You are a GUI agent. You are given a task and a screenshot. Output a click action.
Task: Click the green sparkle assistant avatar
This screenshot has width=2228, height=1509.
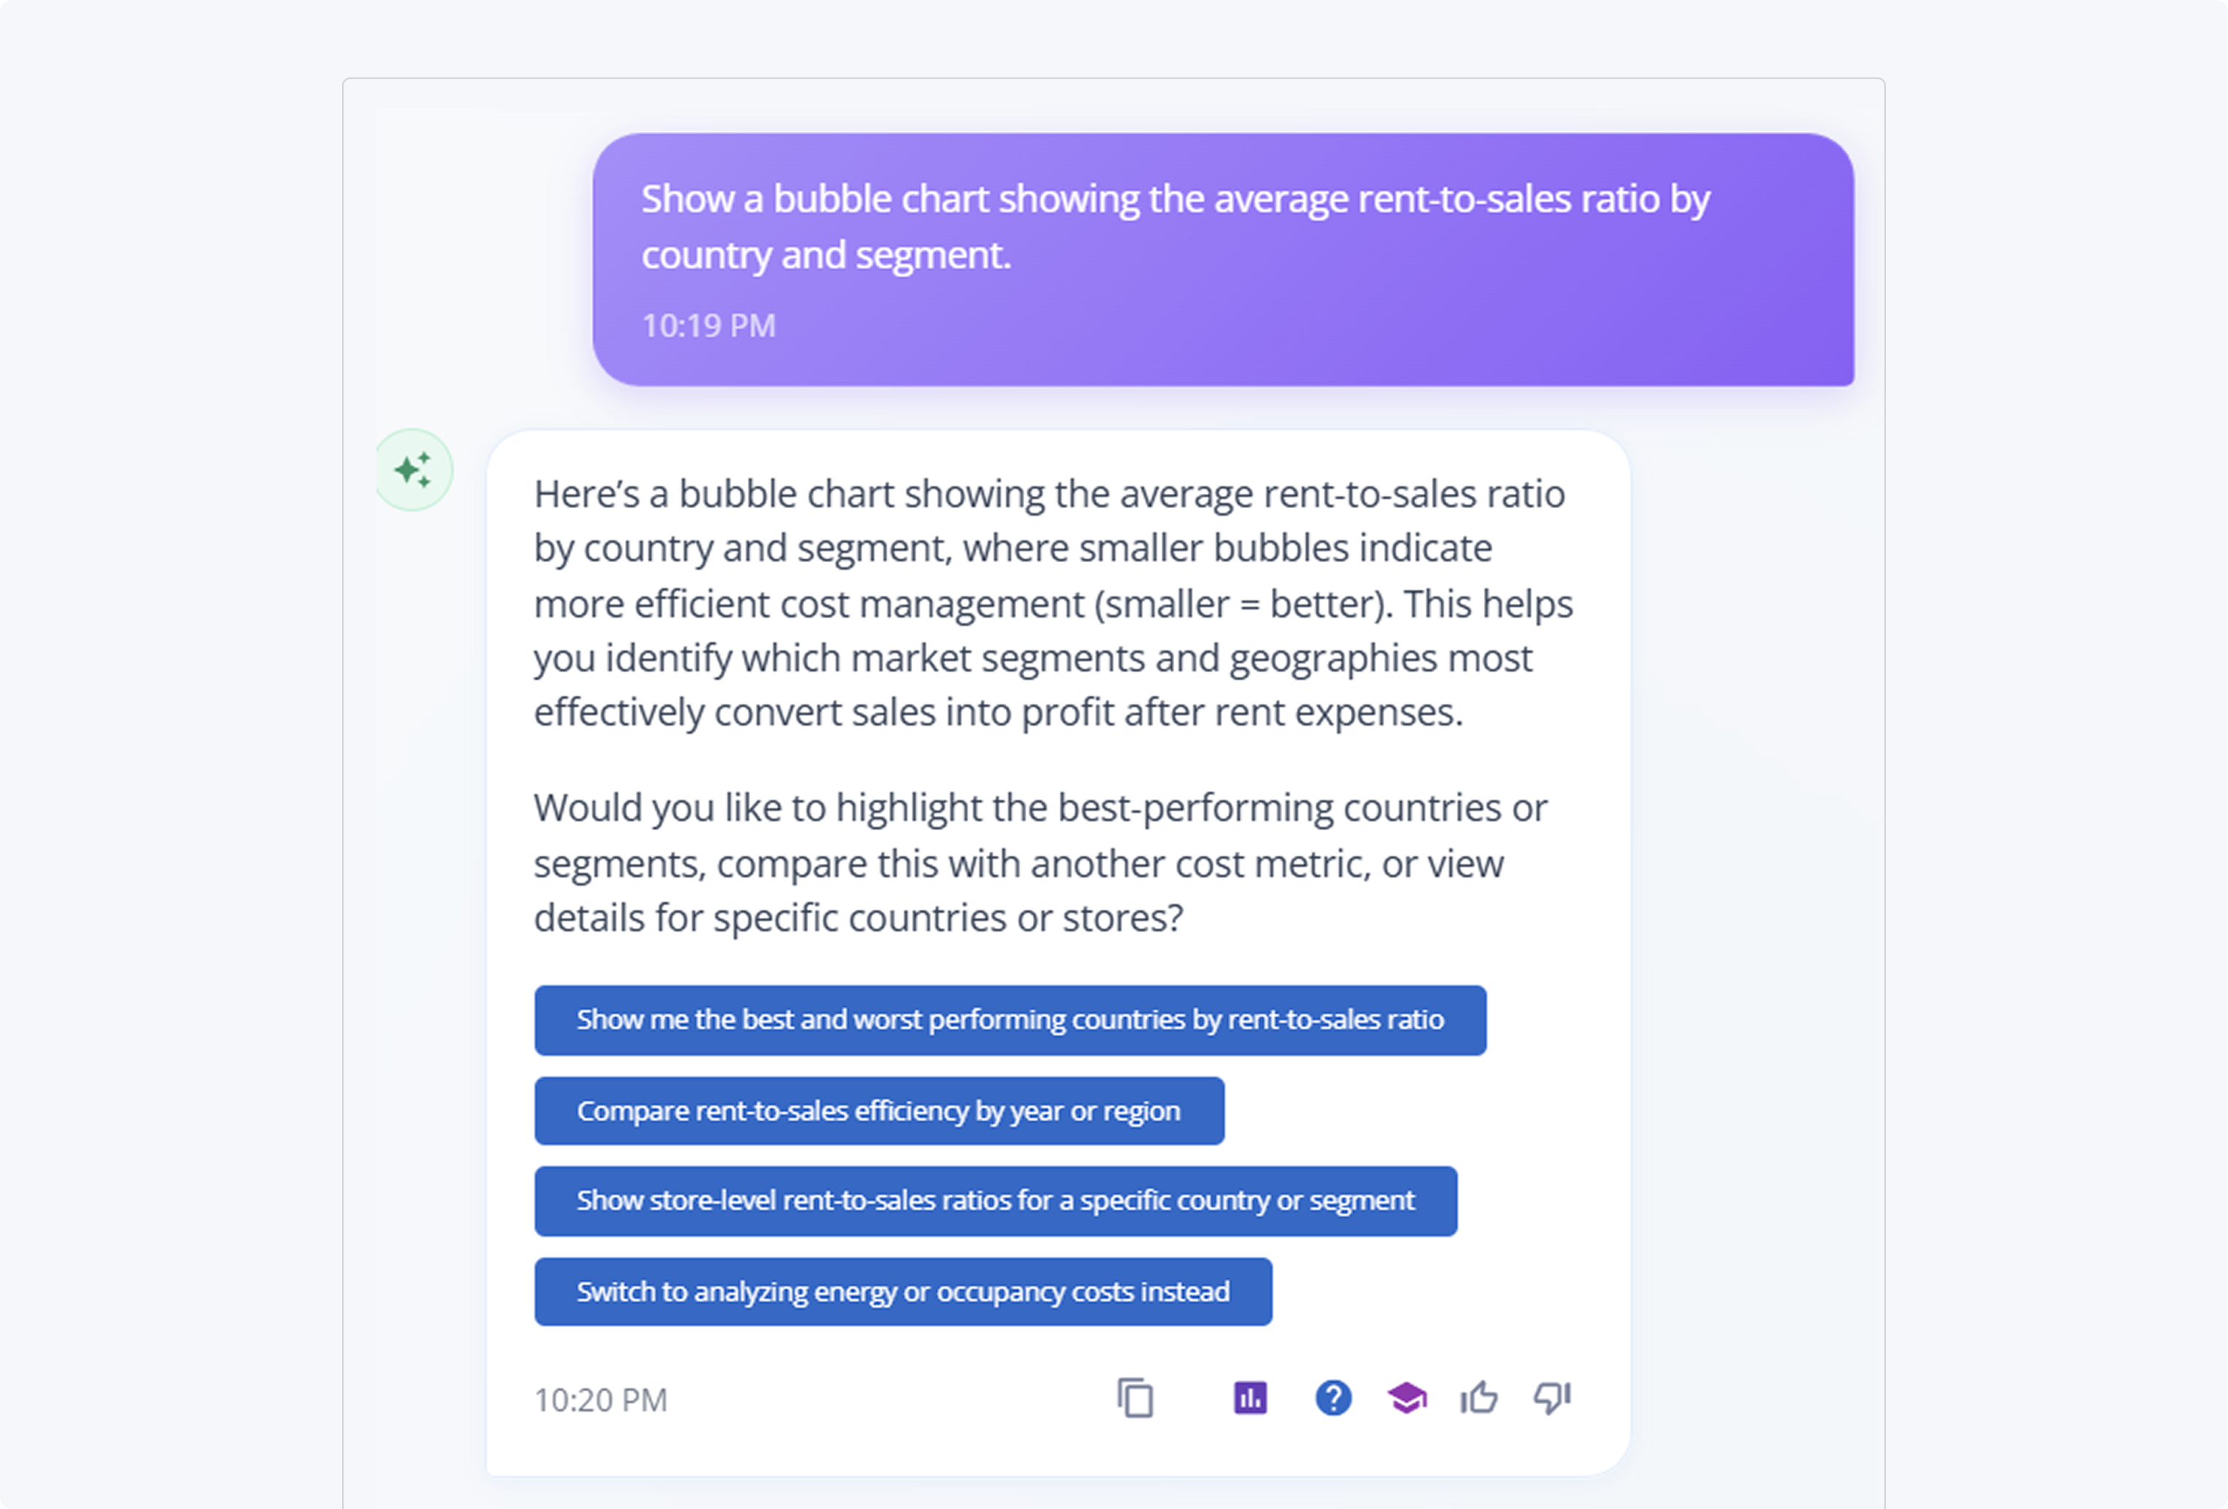[x=413, y=470]
